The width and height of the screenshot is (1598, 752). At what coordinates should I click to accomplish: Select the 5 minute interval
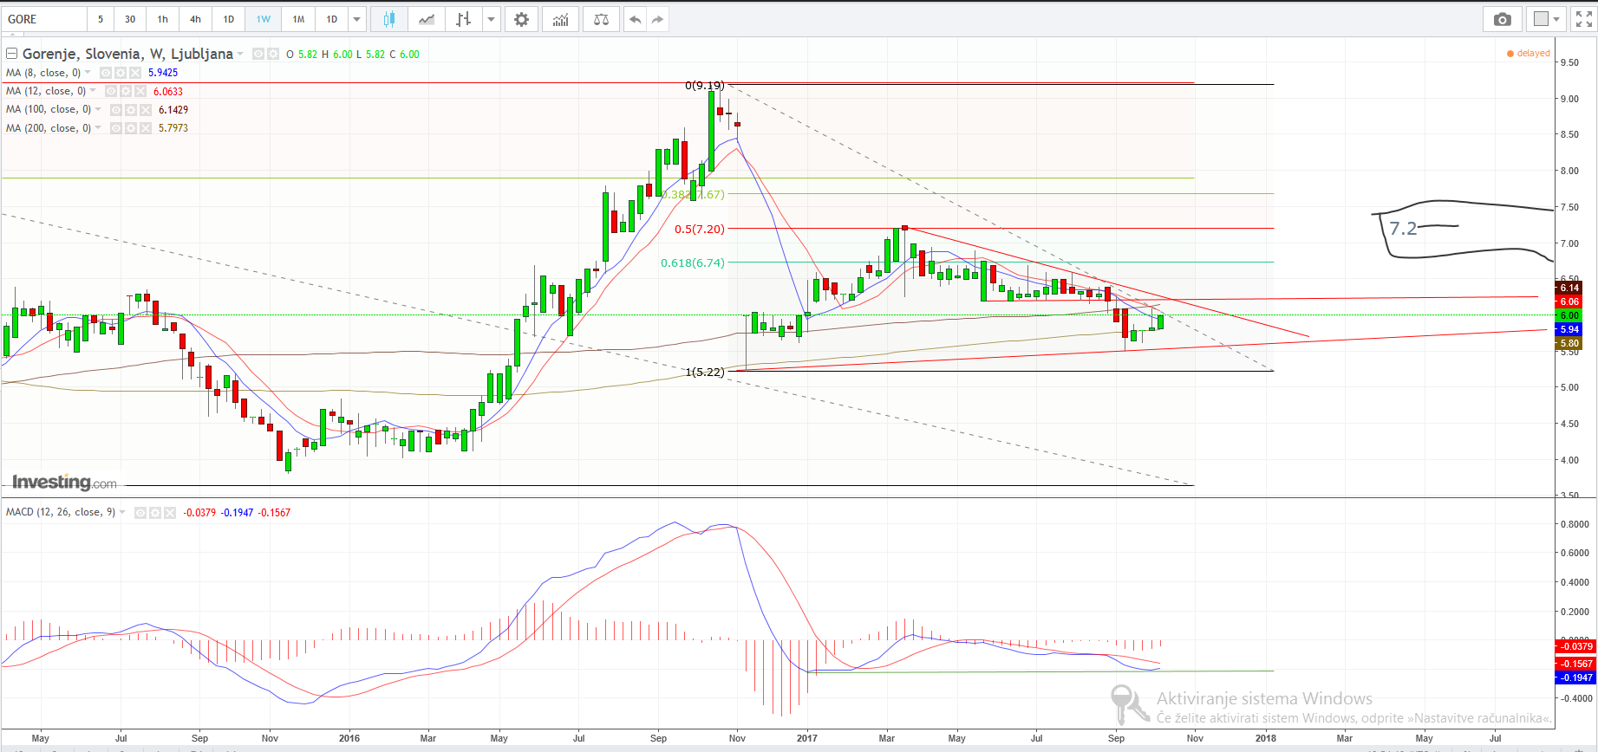pos(101,19)
